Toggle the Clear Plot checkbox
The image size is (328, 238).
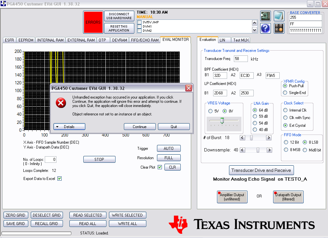click(160, 167)
